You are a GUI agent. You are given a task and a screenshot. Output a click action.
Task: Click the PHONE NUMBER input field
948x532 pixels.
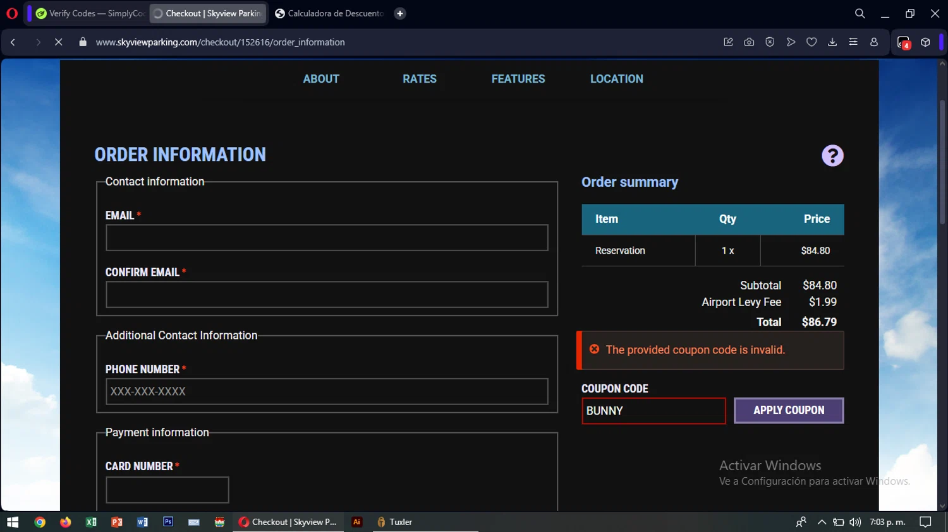pyautogui.click(x=327, y=391)
